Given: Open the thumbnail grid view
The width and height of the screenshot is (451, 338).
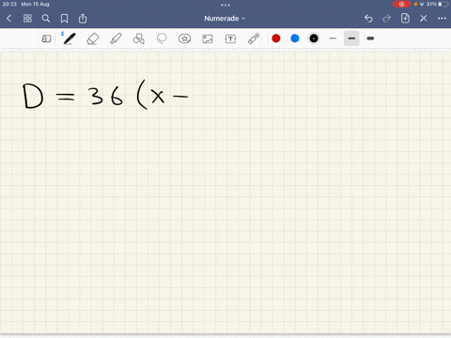Looking at the screenshot, I should pos(27,19).
